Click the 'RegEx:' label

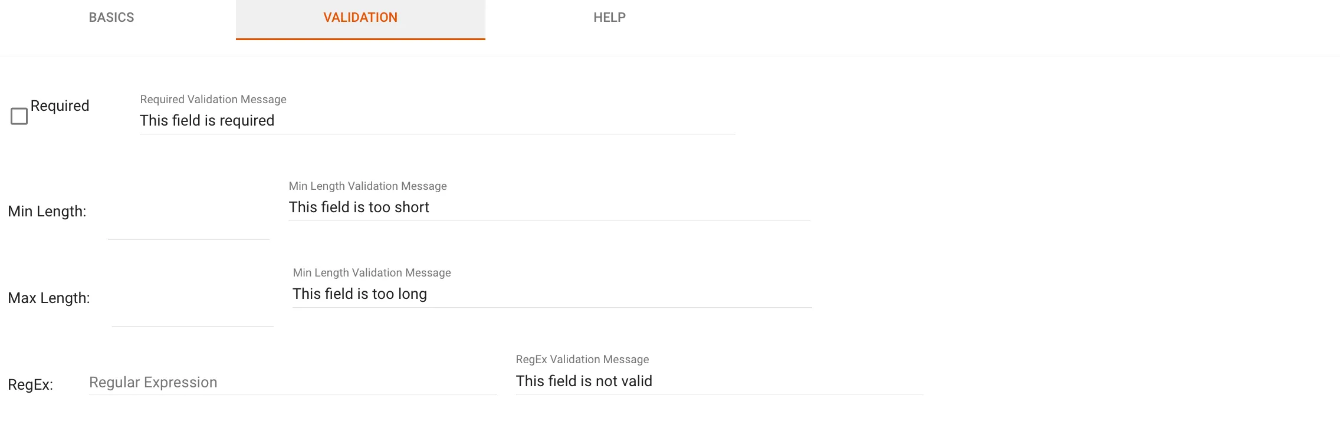click(x=31, y=384)
